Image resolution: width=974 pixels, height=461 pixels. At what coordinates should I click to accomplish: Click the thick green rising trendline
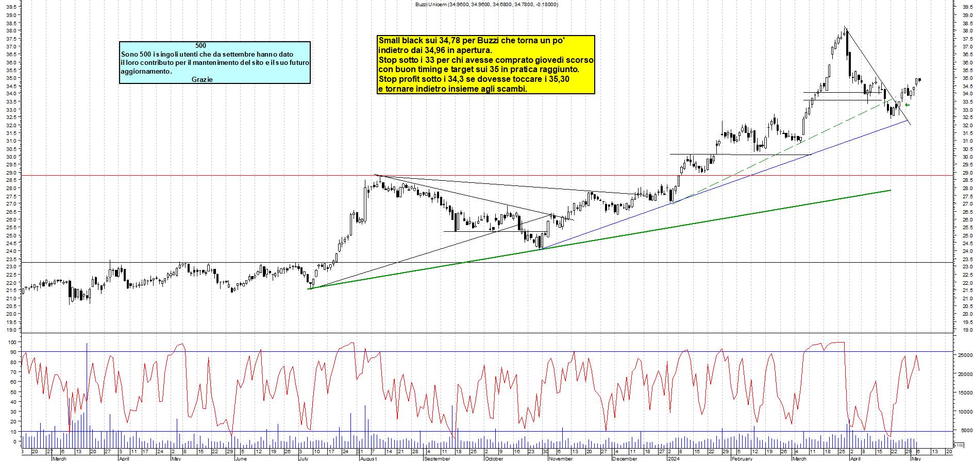599,240
